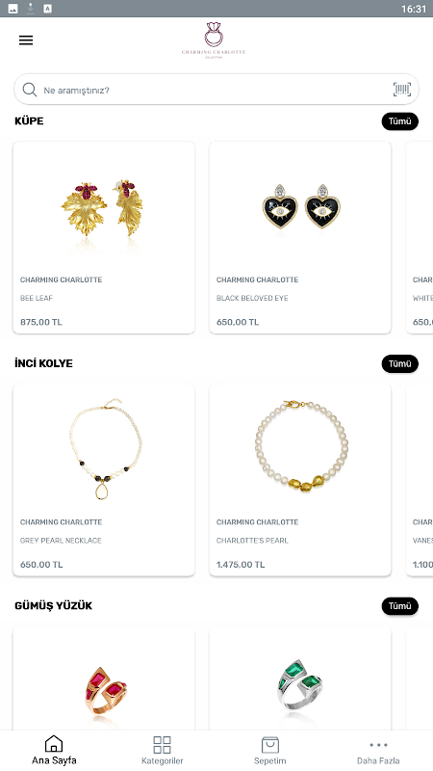Select the green stone ring thumbnail

(300, 686)
